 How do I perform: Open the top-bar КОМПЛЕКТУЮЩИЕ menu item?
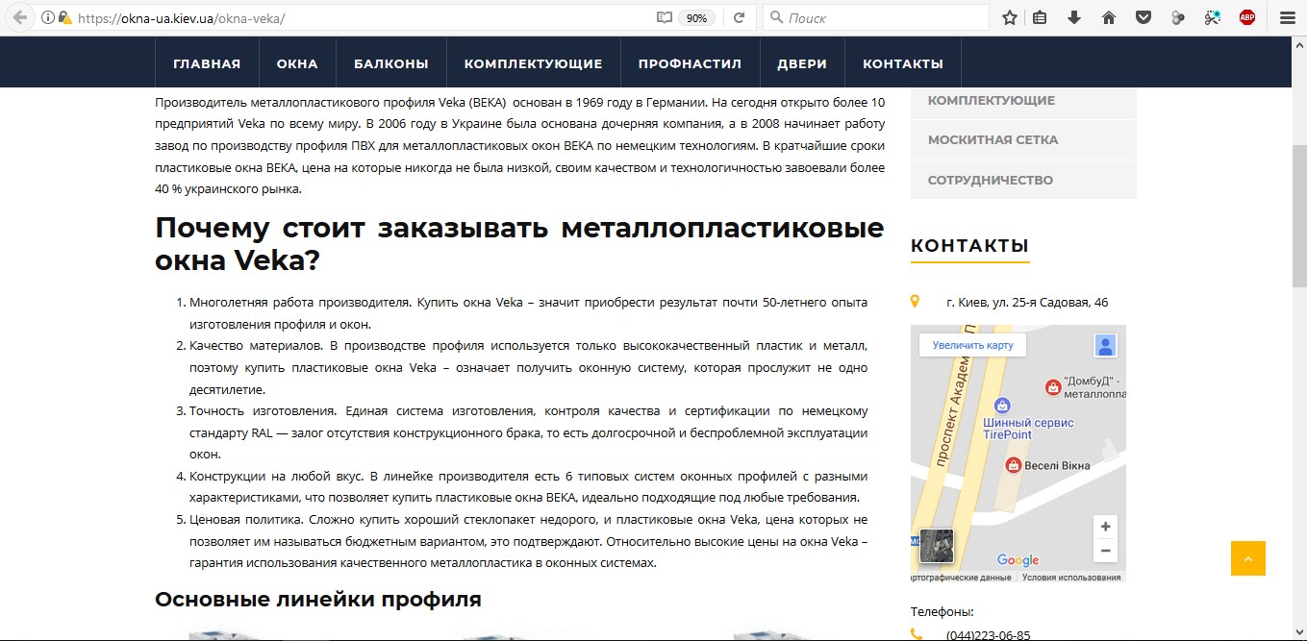(533, 63)
